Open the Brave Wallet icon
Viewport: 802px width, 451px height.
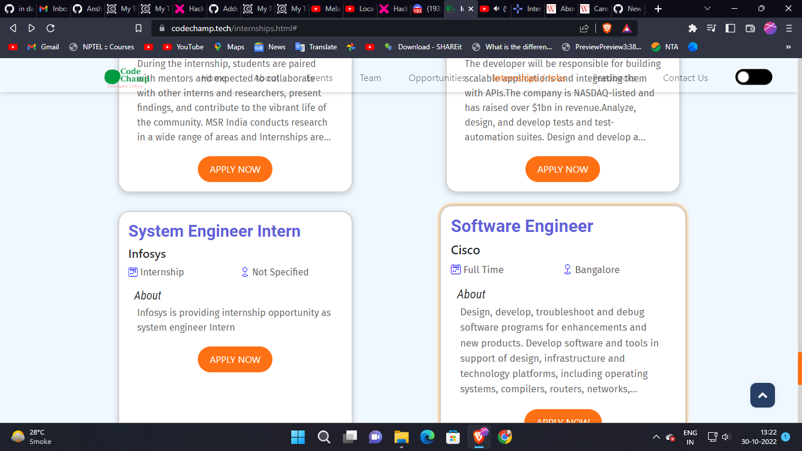pos(750,28)
